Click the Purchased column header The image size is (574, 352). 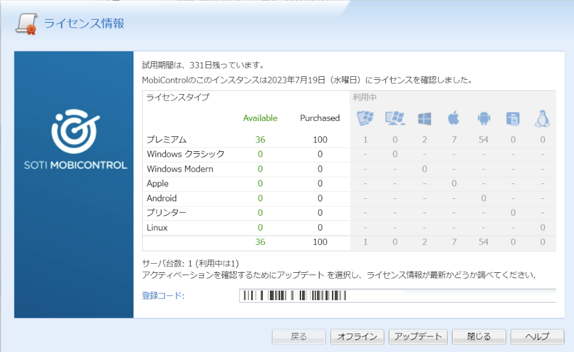[320, 118]
